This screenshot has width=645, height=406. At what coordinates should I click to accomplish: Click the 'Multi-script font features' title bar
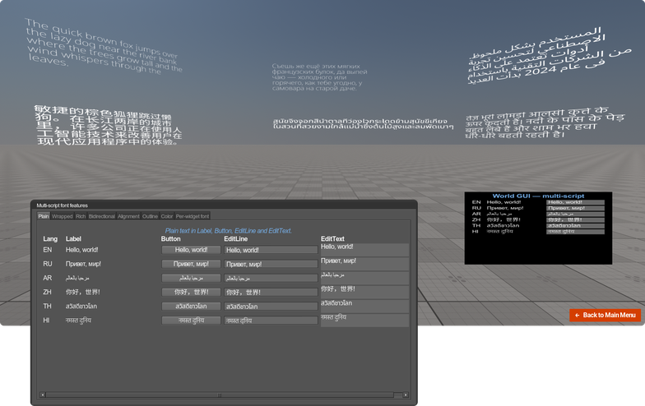pyautogui.click(x=224, y=205)
